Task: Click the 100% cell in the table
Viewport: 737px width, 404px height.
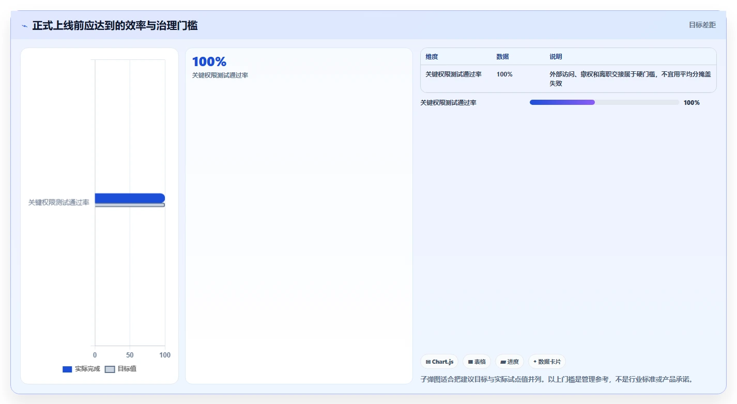Action: [x=504, y=74]
